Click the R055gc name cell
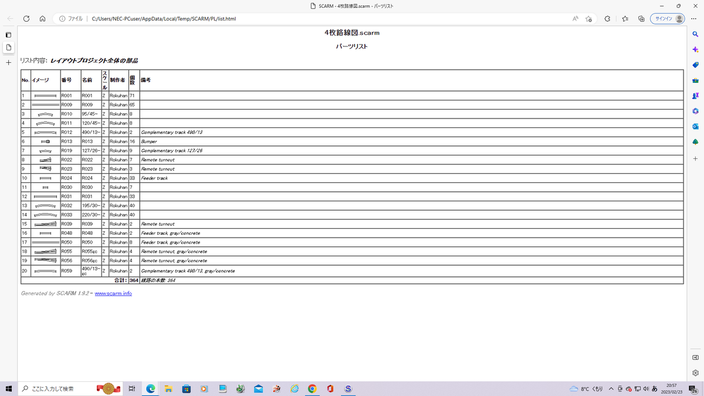Viewport: 704px width, 396px height. 91,251
